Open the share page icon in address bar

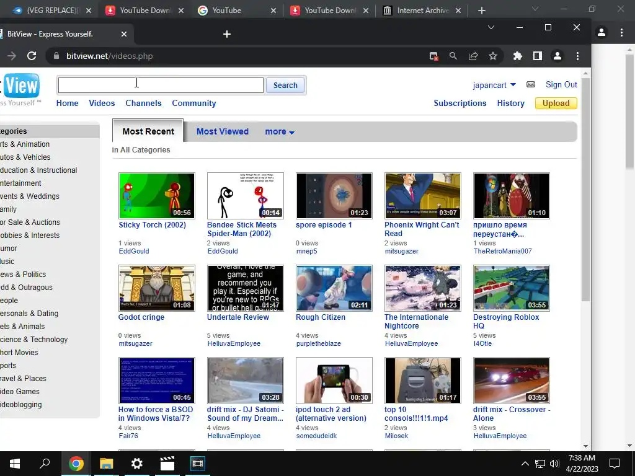coord(473,56)
